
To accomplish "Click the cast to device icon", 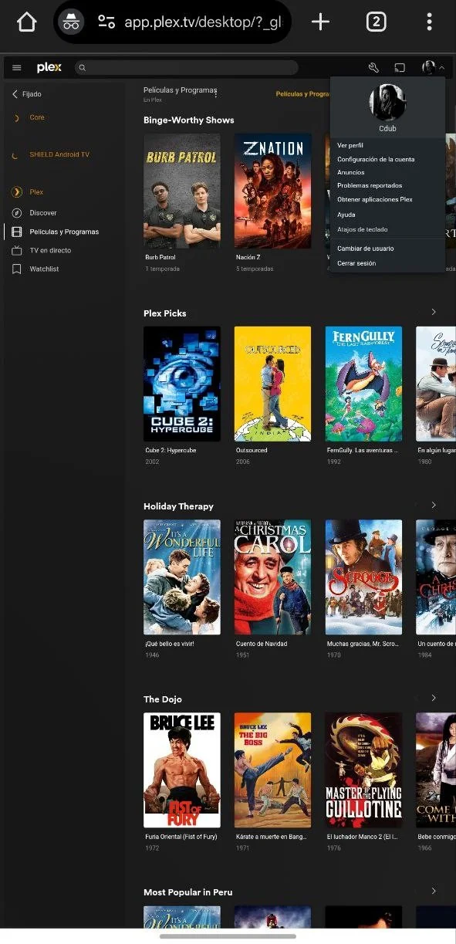I will tap(400, 68).
